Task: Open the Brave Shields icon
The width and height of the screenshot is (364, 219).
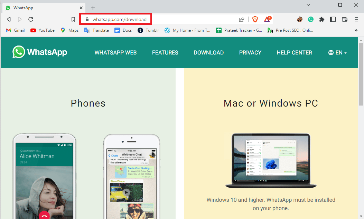Action: (255, 20)
